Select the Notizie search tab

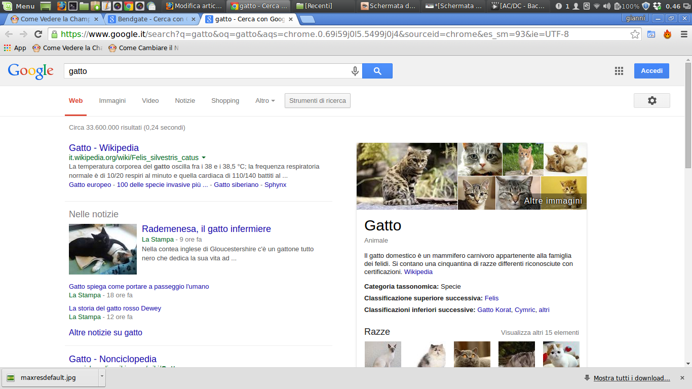pyautogui.click(x=185, y=100)
